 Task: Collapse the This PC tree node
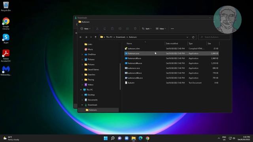[x=81, y=90]
